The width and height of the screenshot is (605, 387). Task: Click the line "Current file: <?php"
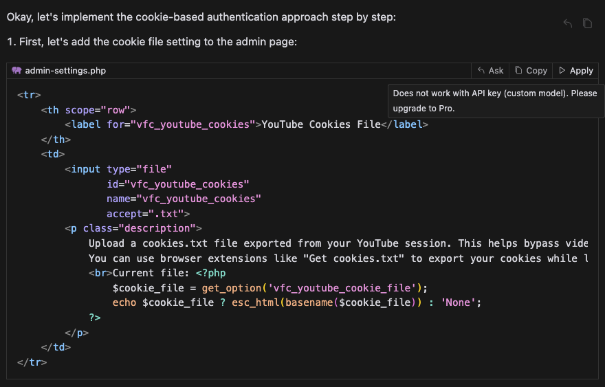157,273
